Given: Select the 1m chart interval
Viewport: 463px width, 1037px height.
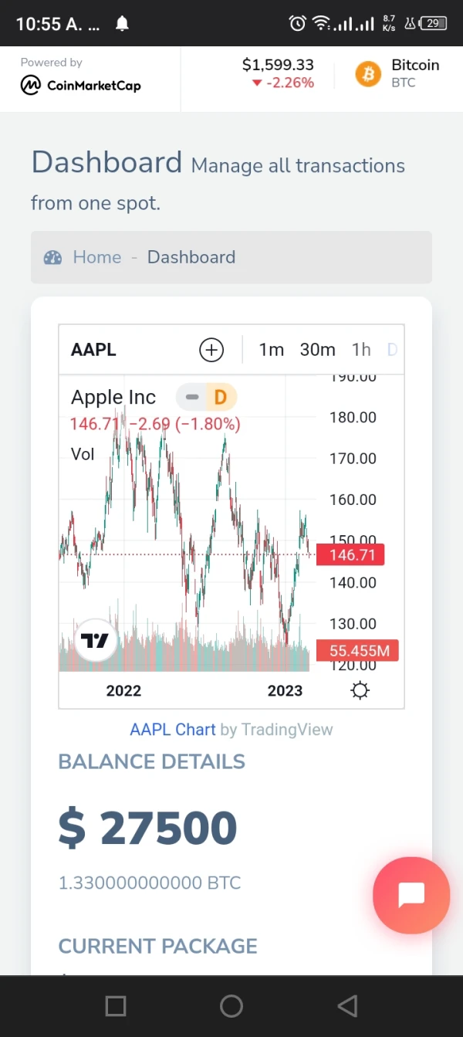Looking at the screenshot, I should (271, 350).
